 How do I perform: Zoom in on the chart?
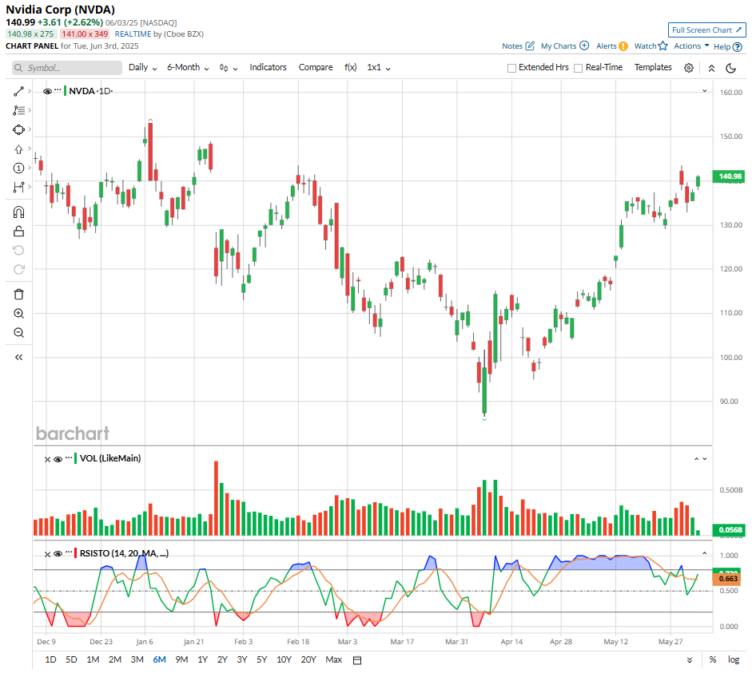(x=19, y=314)
